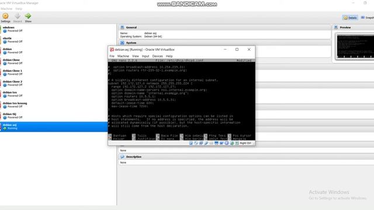Select the 'debian Clone' virtual machine
This screenshot has width=374, height=210.
pos(54,61)
